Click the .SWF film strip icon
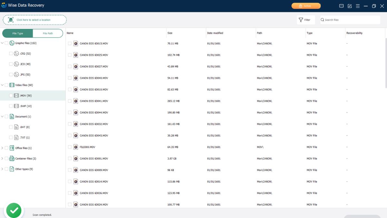The height and width of the screenshot is (218, 387). click(16, 106)
